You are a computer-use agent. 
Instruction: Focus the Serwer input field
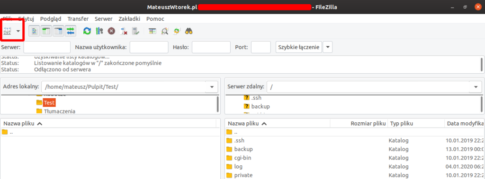(x=47, y=47)
